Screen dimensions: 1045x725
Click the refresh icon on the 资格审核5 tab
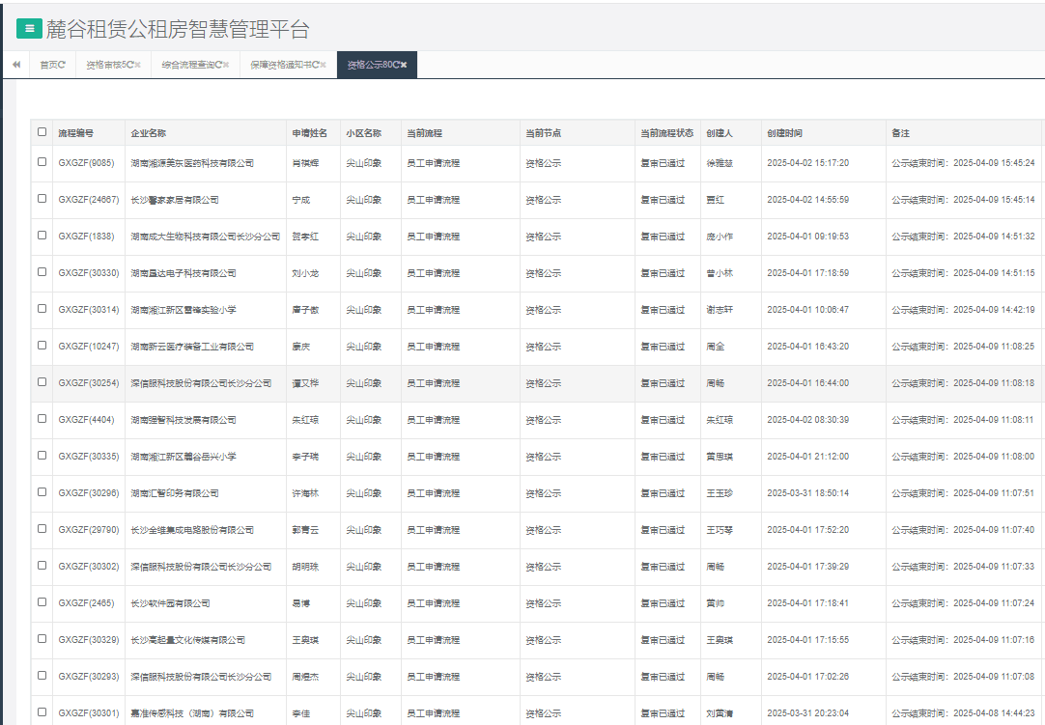tap(129, 65)
